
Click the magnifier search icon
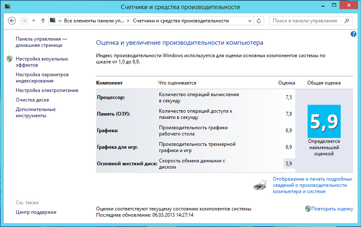(x=347, y=21)
